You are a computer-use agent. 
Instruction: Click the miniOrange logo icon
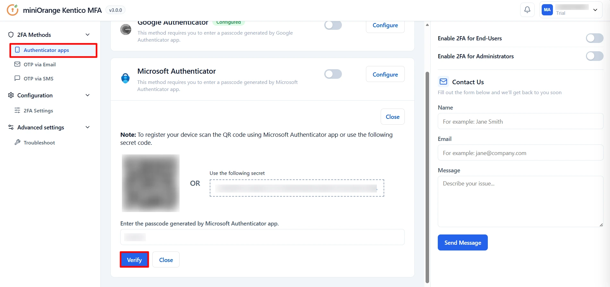(13, 10)
